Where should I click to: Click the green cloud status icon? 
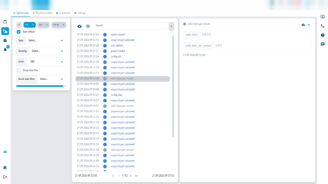pos(5,152)
